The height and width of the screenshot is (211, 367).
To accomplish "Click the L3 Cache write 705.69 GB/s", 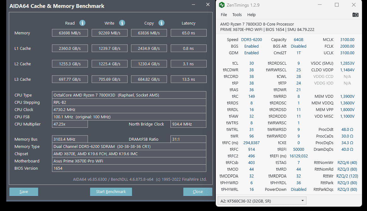I will 110,79.
